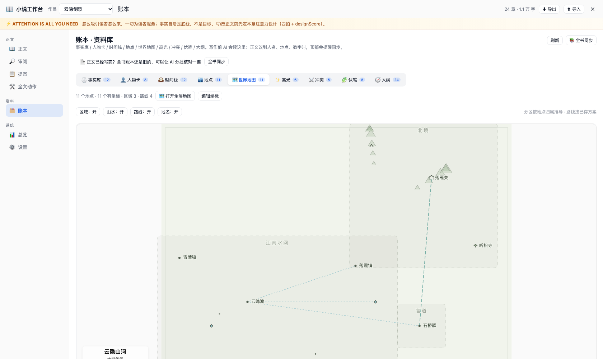Open the 提案 sidebar item

pos(34,74)
